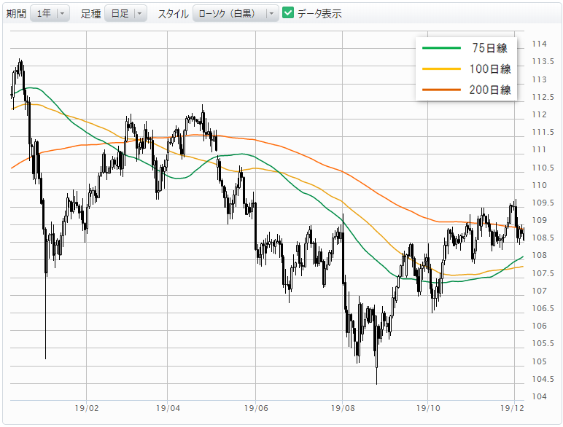
Task: Toggle the データ表示 checkbox
Action: click(288, 13)
